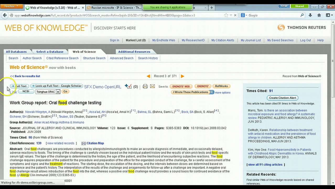Open My Saved Searches link
Viewport: 335px width, 189px height.
coord(280,40)
